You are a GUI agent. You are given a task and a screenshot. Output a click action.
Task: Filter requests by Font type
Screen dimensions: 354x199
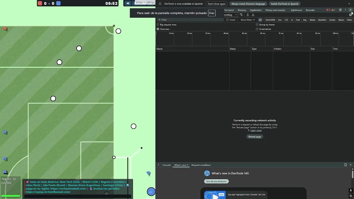(x=298, y=20)
